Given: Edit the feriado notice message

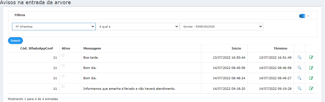Looking at the screenshot, I should [x=311, y=88].
